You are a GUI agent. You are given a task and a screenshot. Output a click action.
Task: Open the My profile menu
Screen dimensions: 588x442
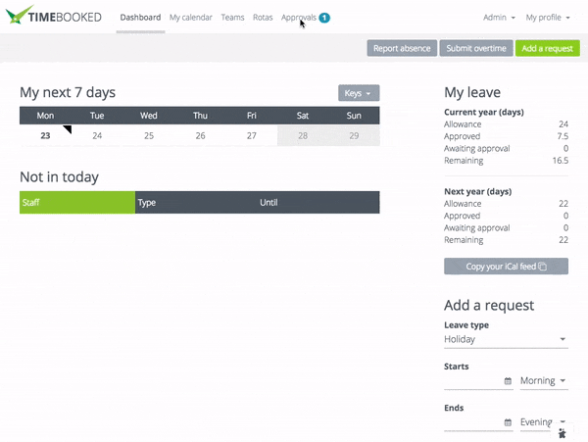pos(547,18)
